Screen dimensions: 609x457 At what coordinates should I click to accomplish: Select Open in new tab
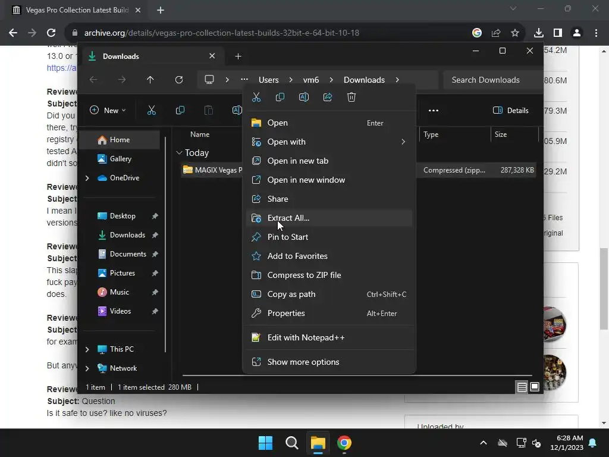click(329, 161)
